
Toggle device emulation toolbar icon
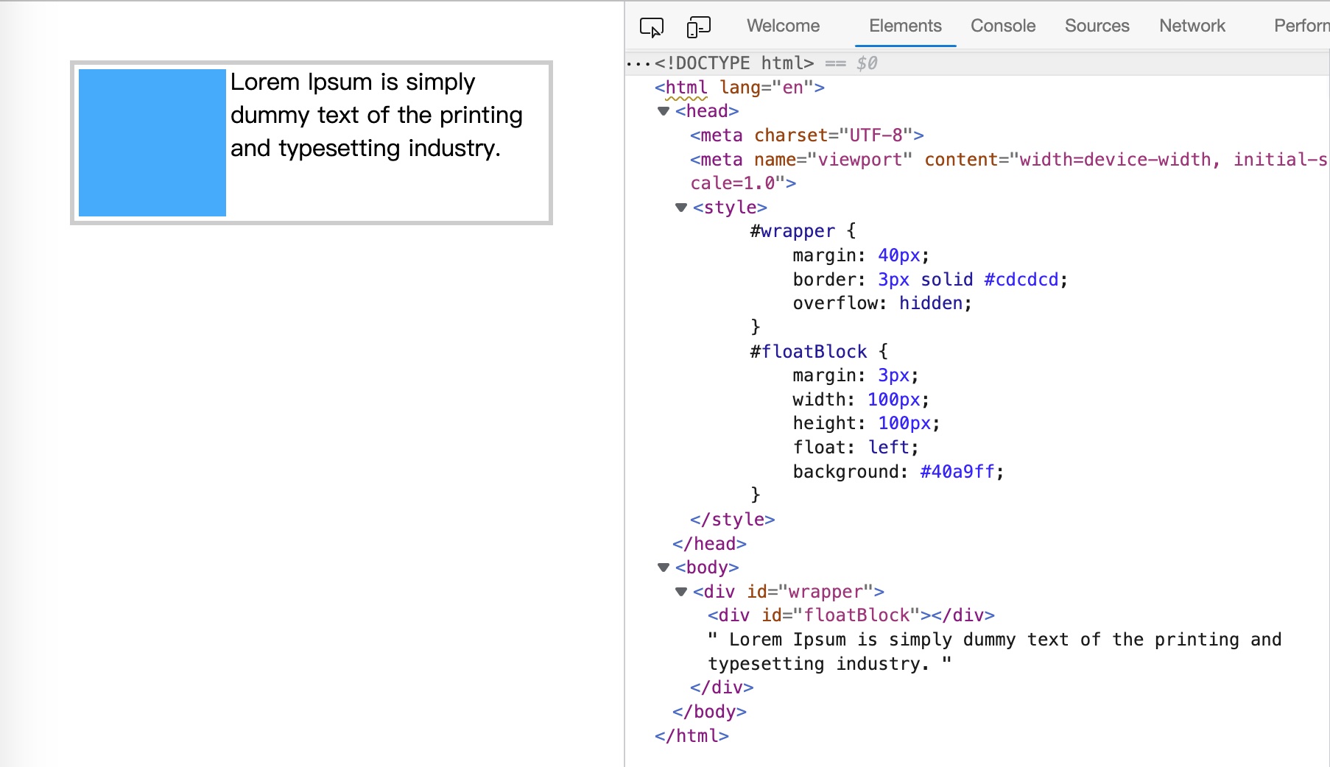[698, 27]
